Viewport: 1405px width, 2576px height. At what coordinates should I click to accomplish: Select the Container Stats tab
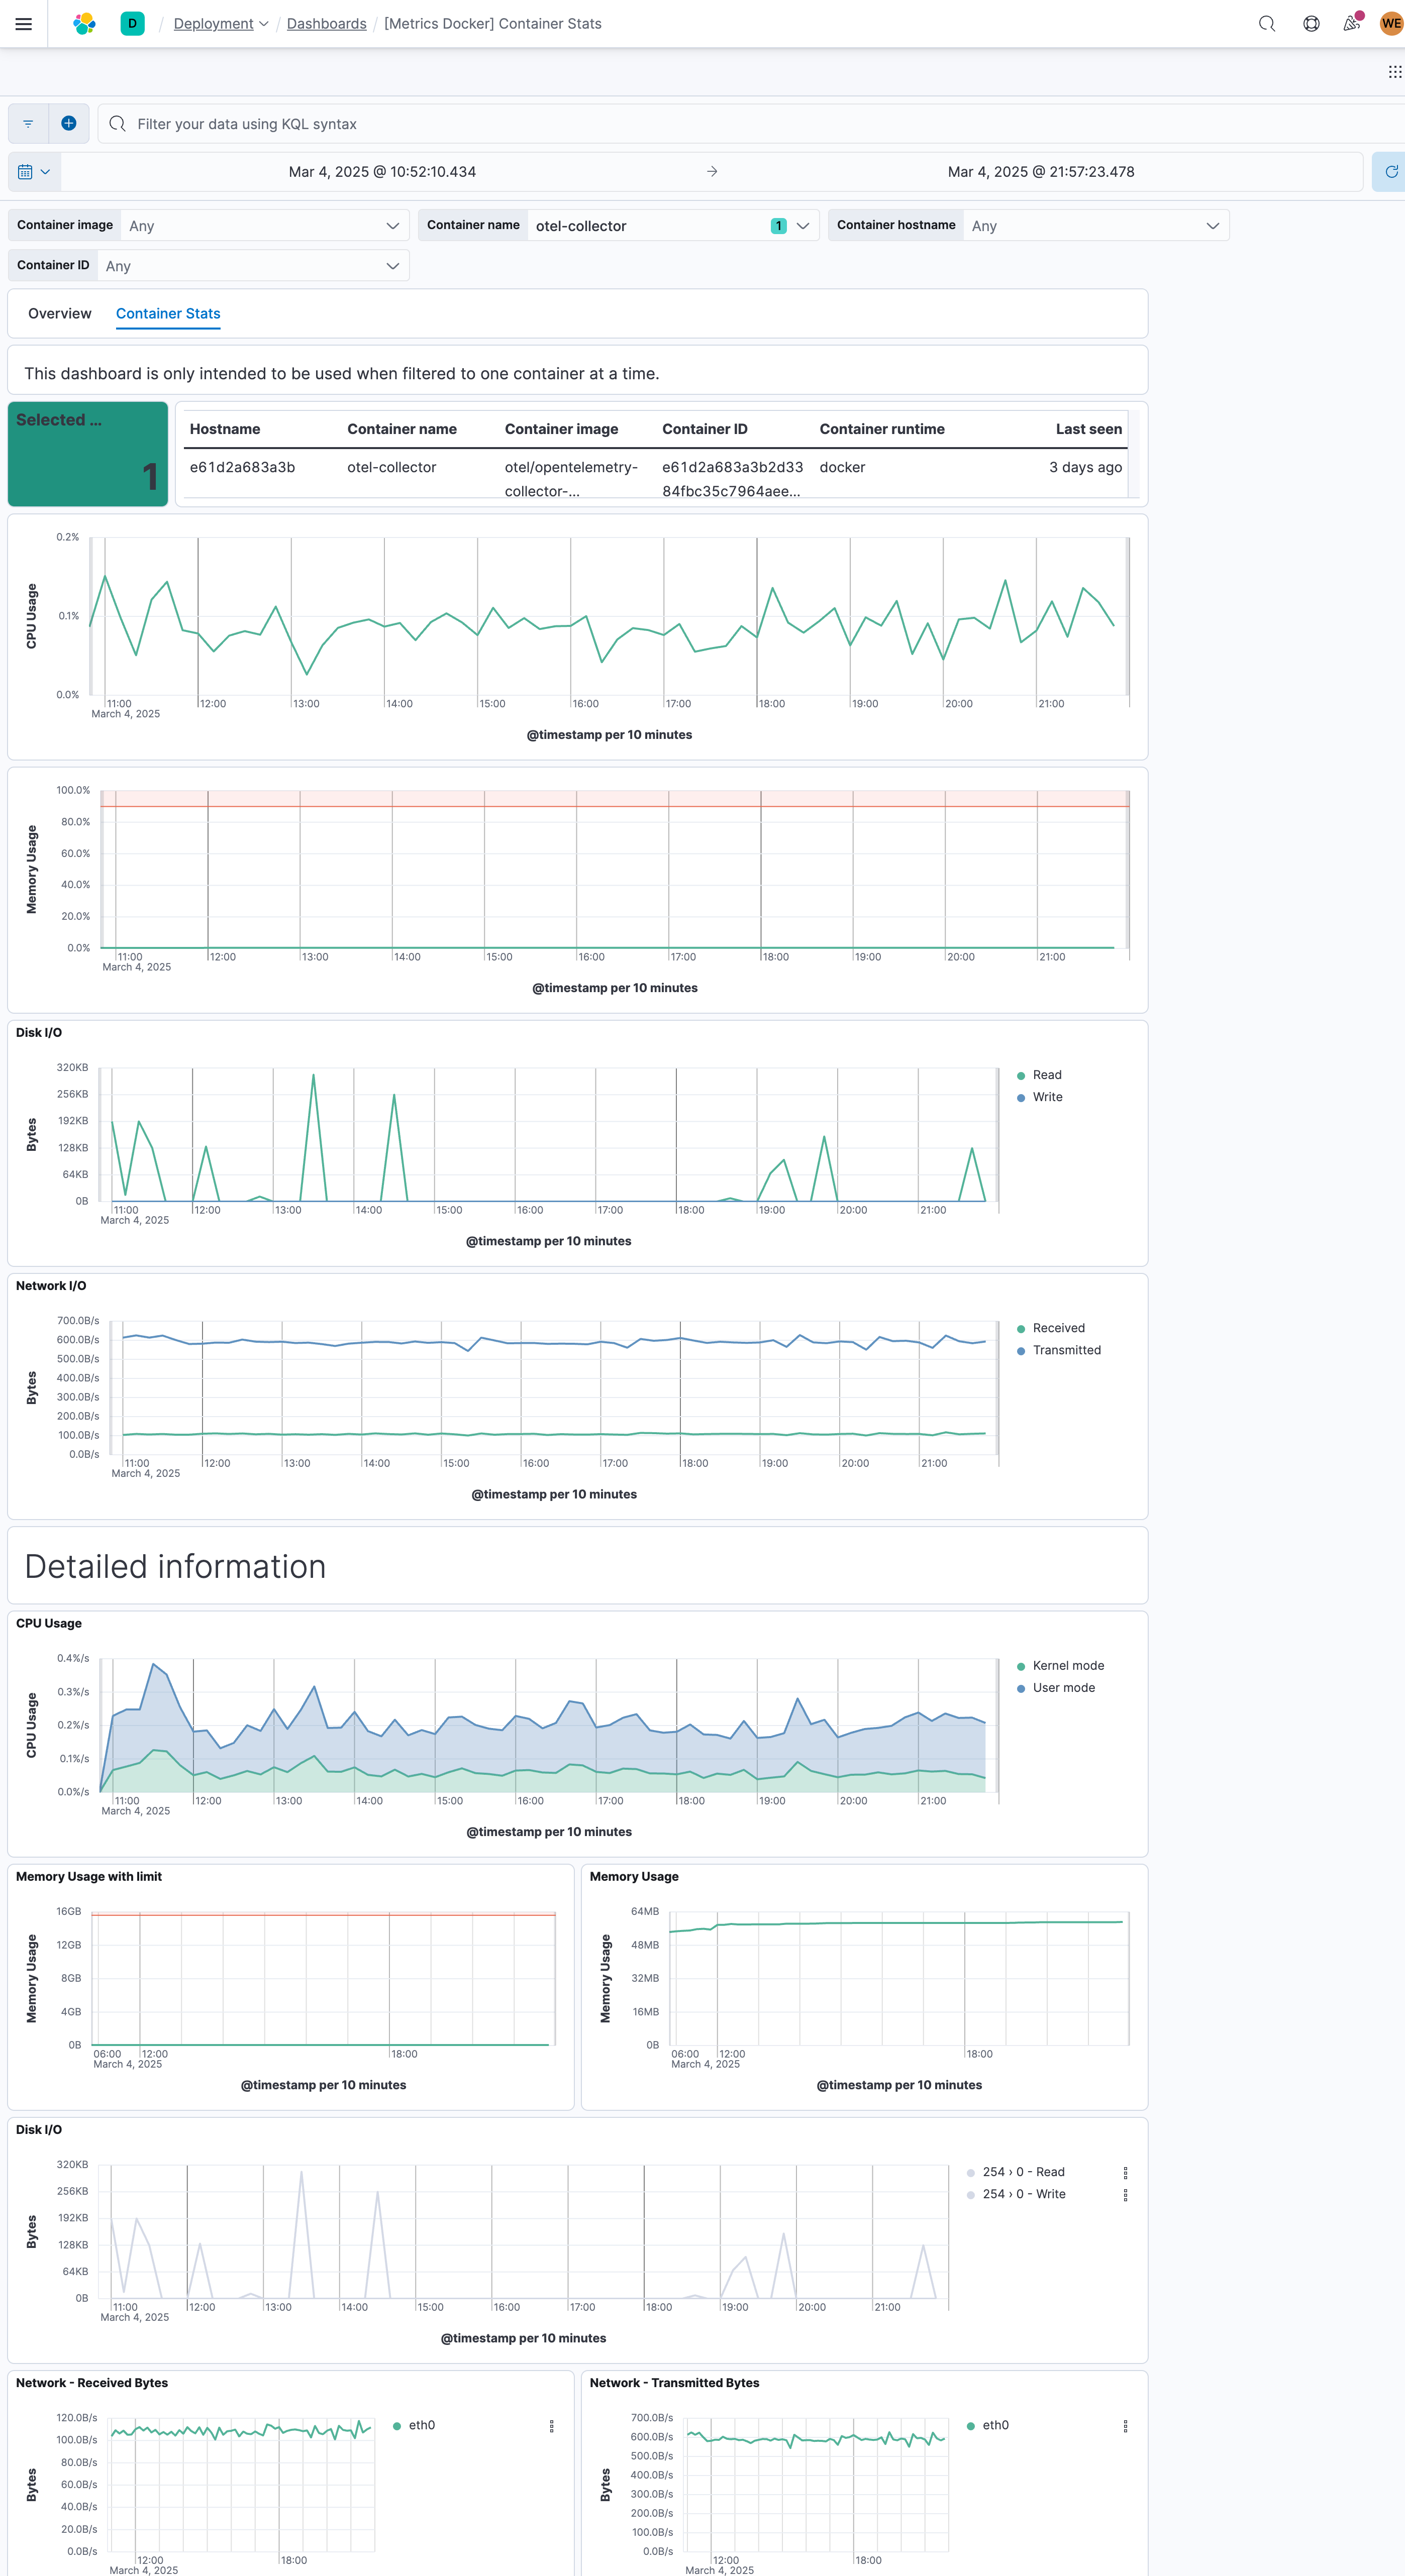click(168, 314)
